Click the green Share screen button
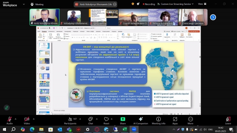 pyautogui.click(x=123, y=121)
